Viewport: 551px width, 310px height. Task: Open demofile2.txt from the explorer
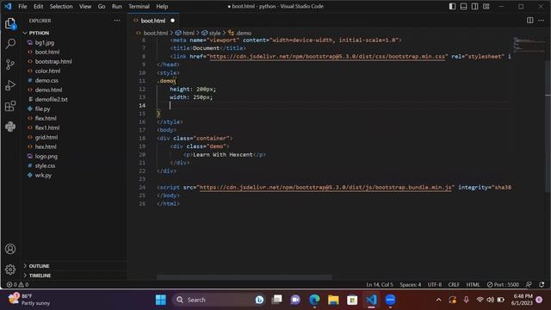click(x=52, y=100)
